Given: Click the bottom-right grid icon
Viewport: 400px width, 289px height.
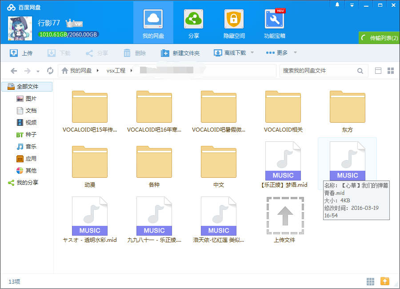Looking at the screenshot, I should click(370, 281).
